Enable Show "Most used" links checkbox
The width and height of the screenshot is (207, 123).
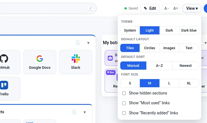coord(124,103)
